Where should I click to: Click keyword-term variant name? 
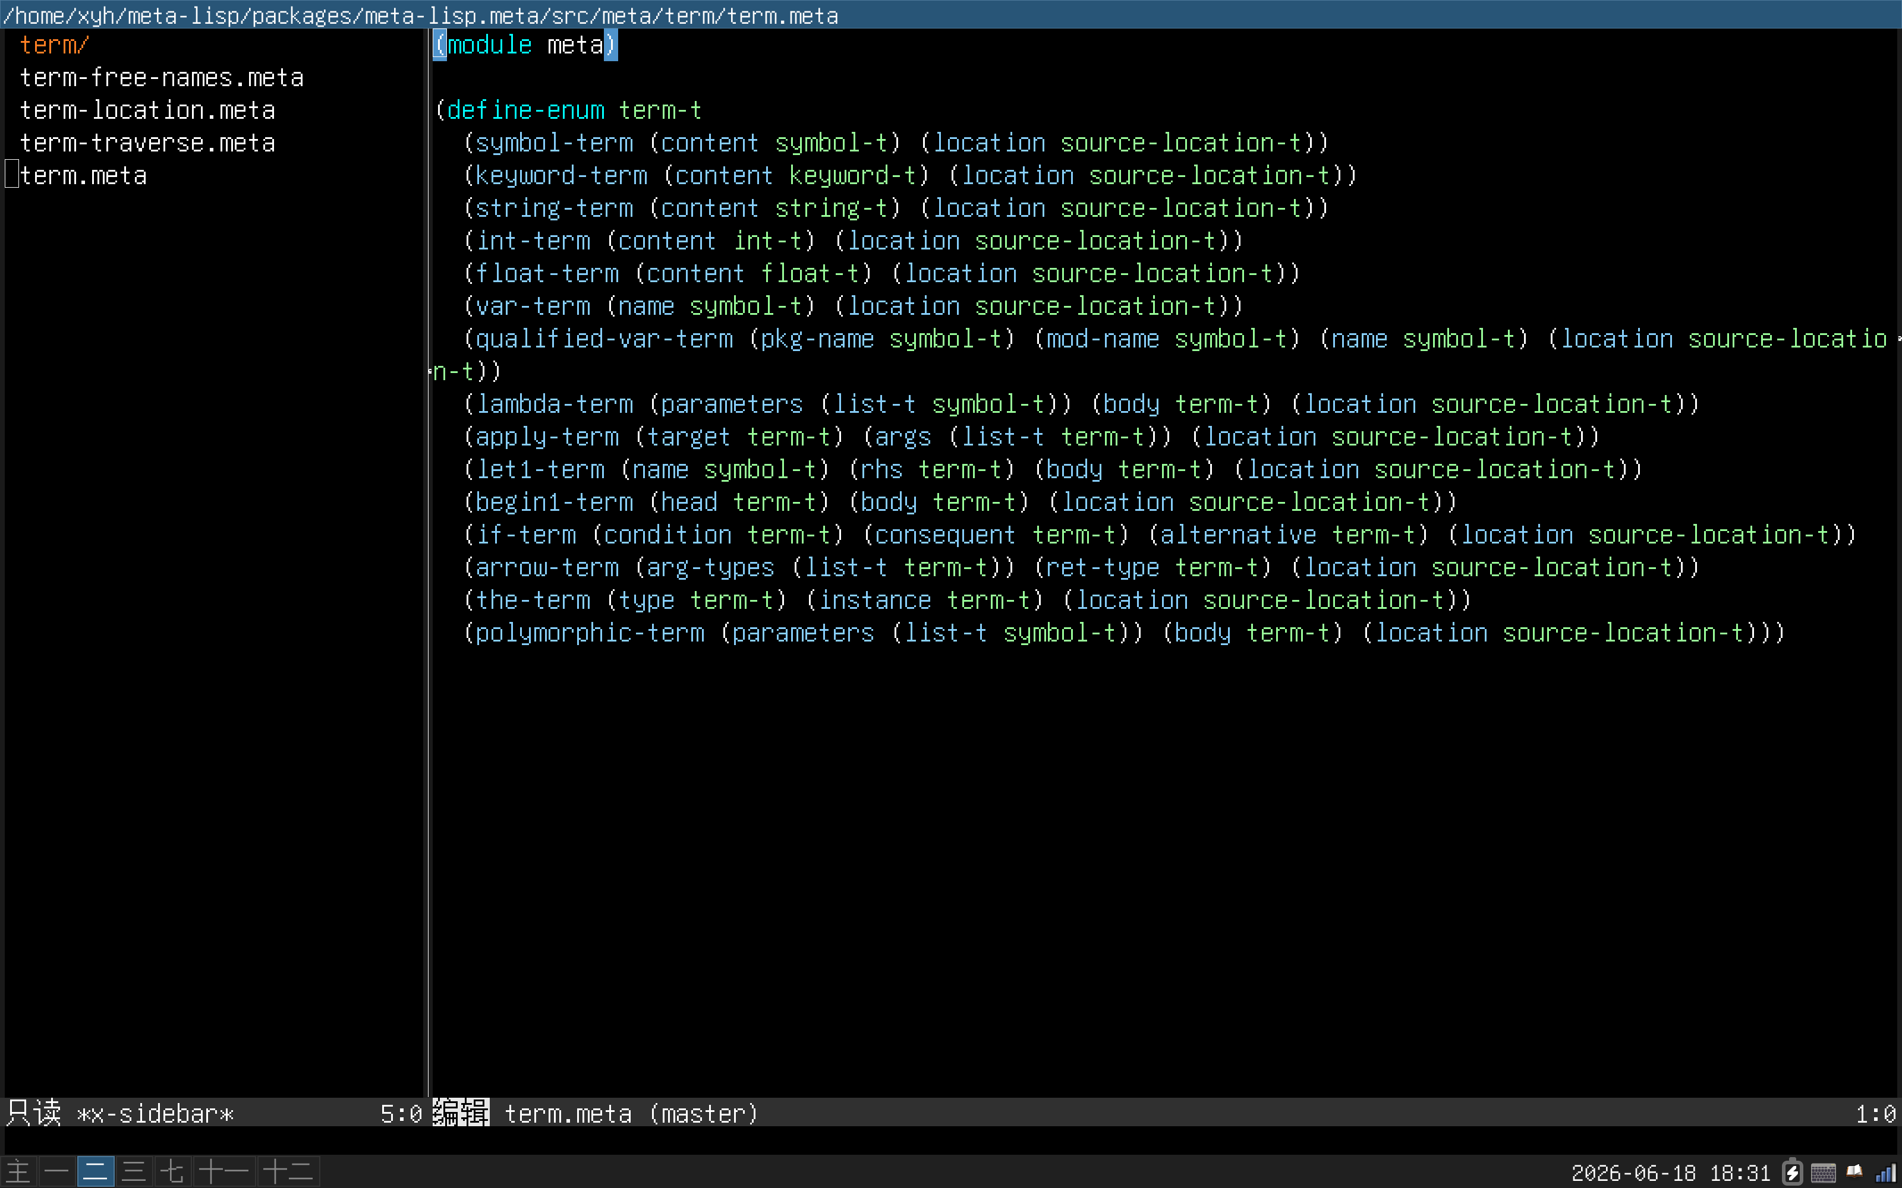pyautogui.click(x=561, y=175)
